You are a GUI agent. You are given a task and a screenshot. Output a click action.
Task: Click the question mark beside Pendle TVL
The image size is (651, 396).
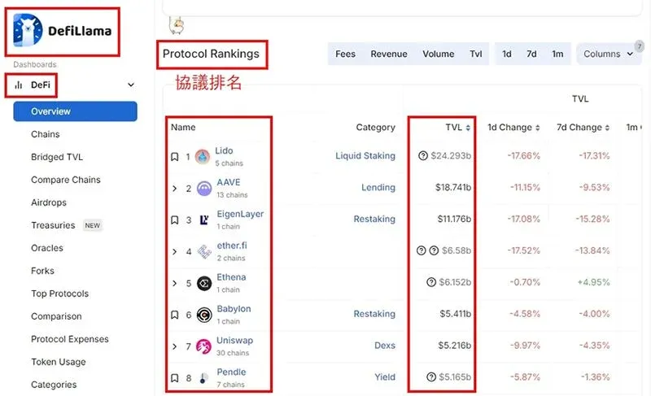(x=431, y=377)
